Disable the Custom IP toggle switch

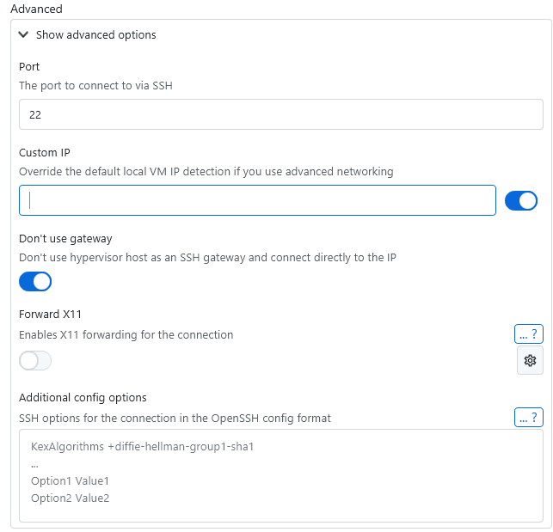tap(521, 200)
